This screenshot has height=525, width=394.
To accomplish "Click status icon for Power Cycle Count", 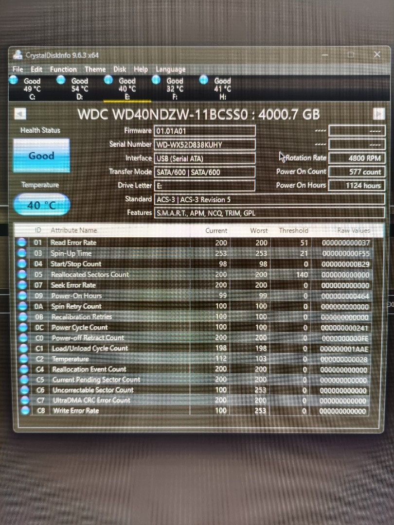I will click(23, 327).
